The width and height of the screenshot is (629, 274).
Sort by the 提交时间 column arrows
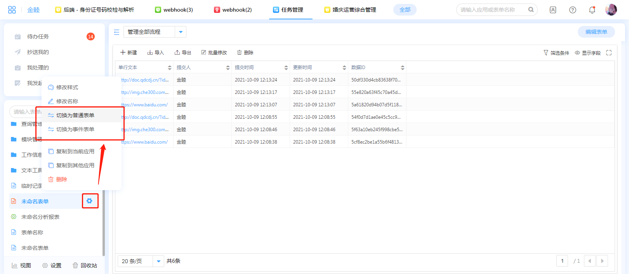286,68
